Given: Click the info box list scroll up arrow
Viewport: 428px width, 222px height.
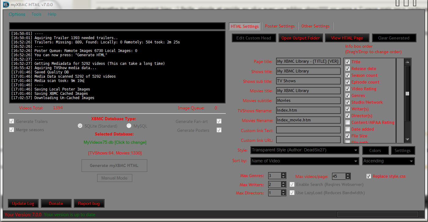Looking at the screenshot, I should click(407, 62).
